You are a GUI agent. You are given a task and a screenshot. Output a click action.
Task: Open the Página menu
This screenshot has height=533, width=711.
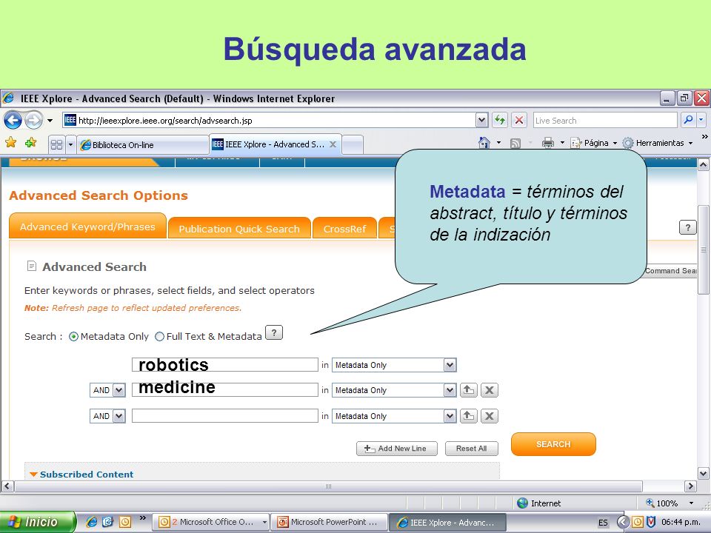(593, 143)
